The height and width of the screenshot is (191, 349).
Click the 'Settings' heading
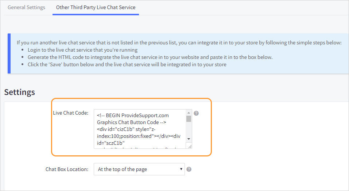pyautogui.click(x=20, y=92)
